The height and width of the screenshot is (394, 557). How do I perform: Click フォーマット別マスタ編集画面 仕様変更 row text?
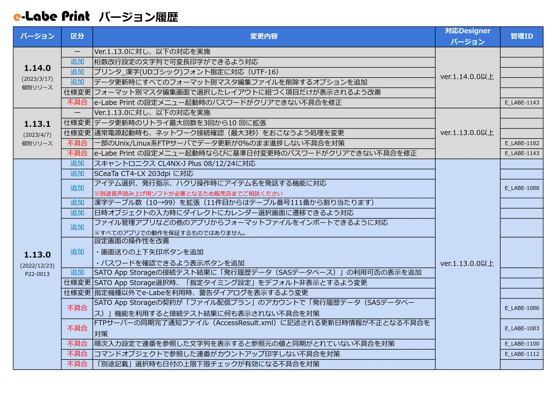(238, 92)
